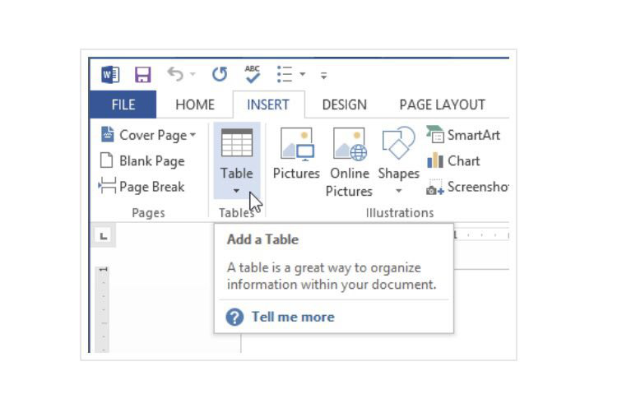
Task: Switch to the DESIGN tab
Action: point(344,104)
